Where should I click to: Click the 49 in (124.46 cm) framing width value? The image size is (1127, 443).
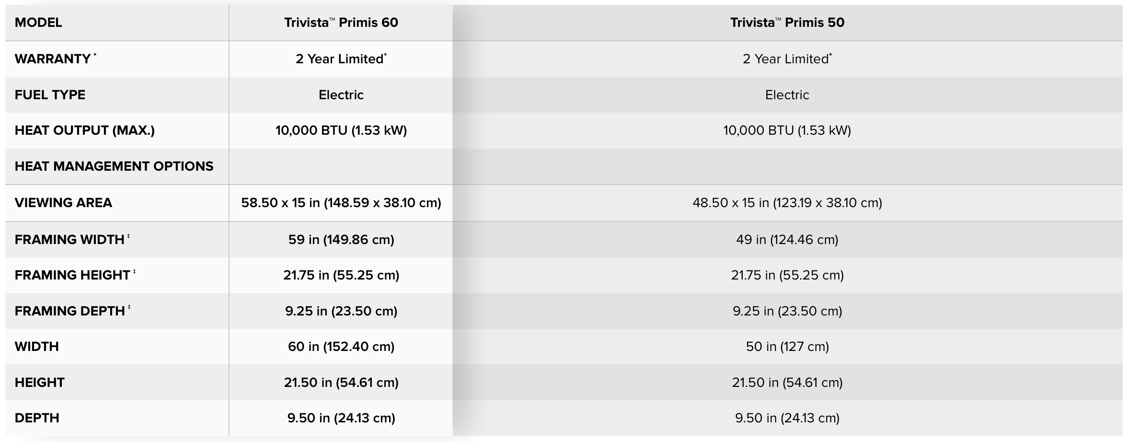pyautogui.click(x=787, y=239)
